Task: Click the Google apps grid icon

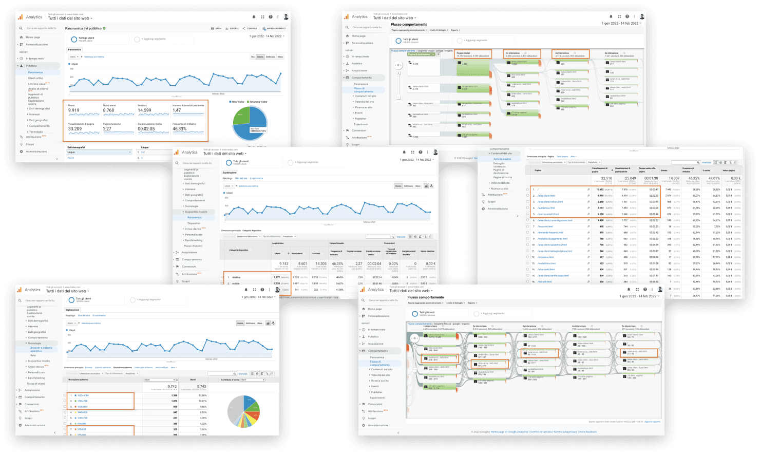Action: (x=262, y=16)
